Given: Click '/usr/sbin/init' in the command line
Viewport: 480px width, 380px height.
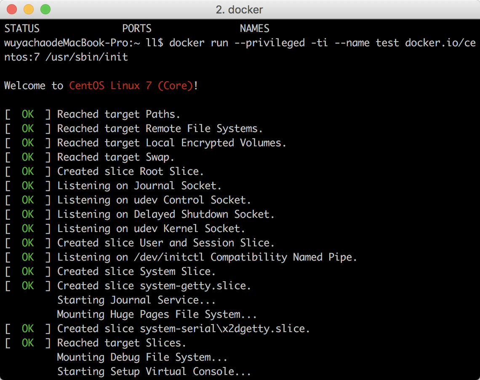Looking at the screenshot, I should (87, 57).
